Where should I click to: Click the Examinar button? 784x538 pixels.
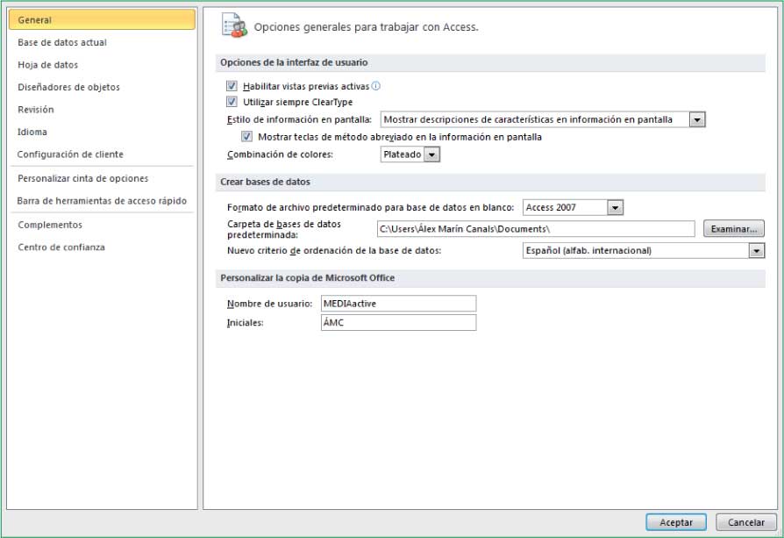pos(733,229)
